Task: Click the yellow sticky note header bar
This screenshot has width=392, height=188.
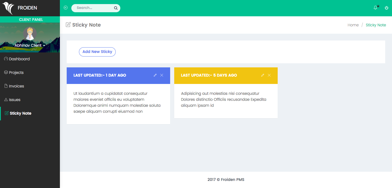Action: tap(218, 75)
